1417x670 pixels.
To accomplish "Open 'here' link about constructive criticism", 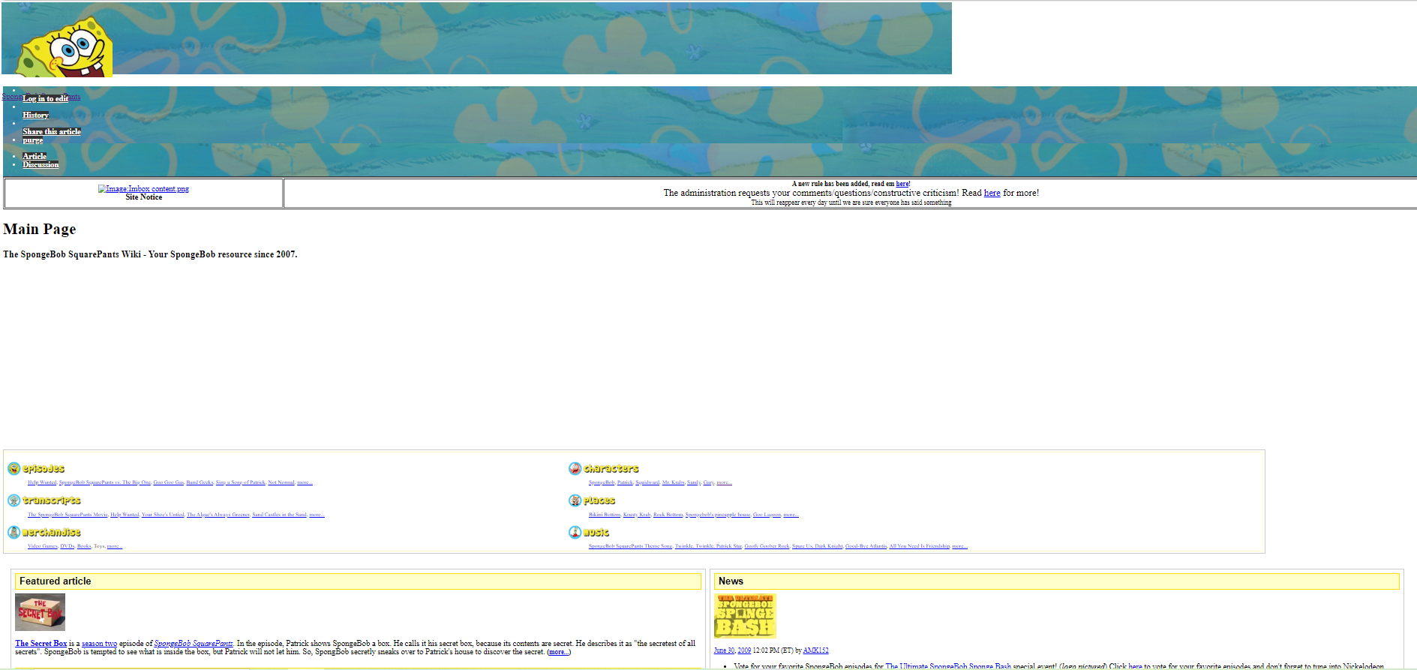I will tap(992, 193).
